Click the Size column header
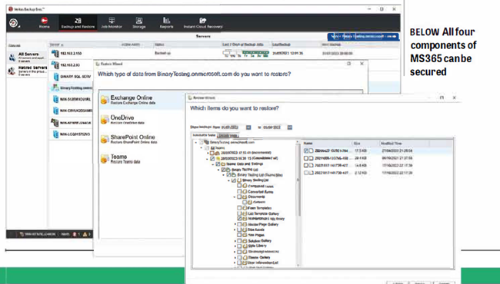Viewport: 500px width, 284px height. pyautogui.click(x=357, y=144)
